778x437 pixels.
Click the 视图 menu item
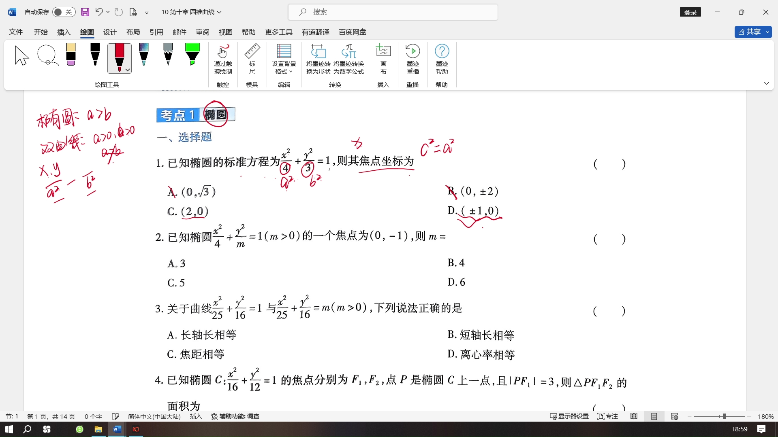(225, 32)
